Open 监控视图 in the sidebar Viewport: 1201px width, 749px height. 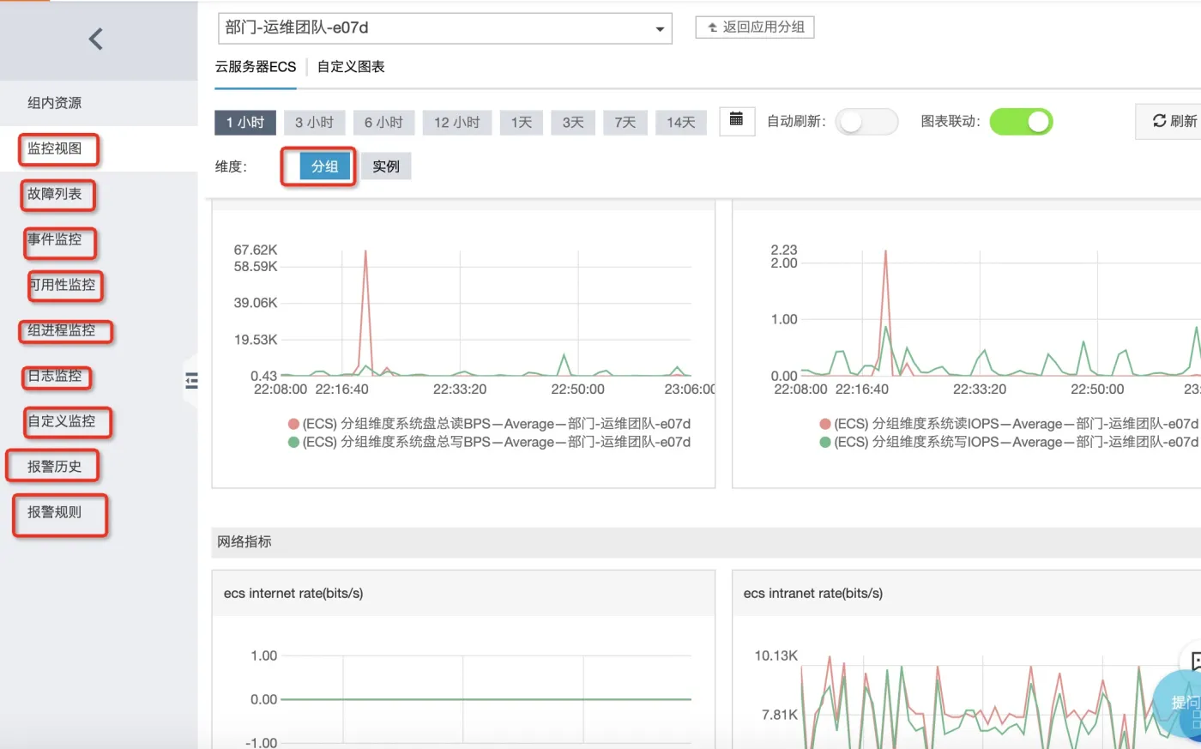click(x=54, y=148)
